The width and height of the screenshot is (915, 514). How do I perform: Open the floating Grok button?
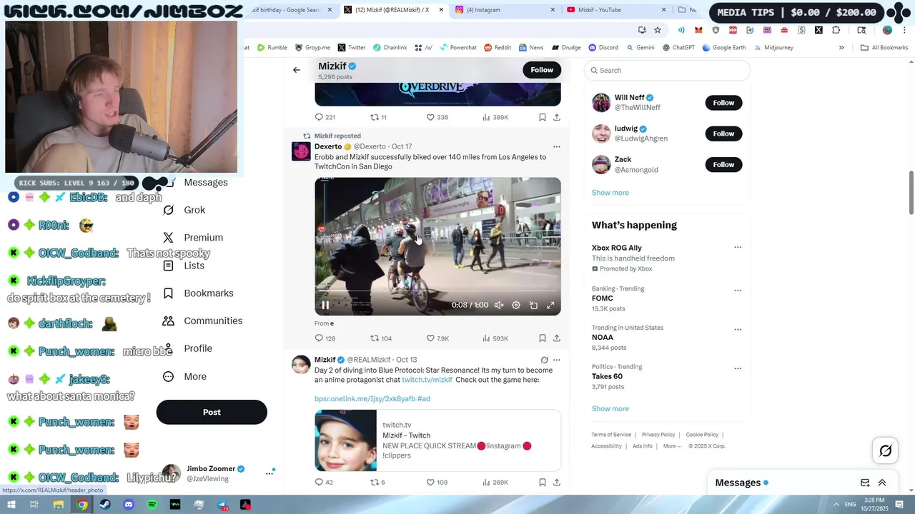886,450
